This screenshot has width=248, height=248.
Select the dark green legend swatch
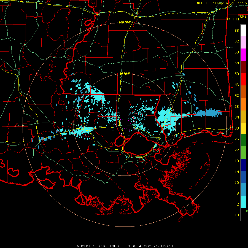[243, 140]
